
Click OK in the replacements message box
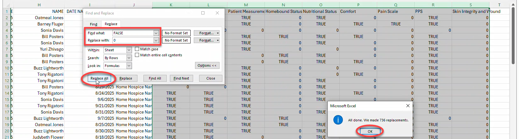(x=370, y=131)
